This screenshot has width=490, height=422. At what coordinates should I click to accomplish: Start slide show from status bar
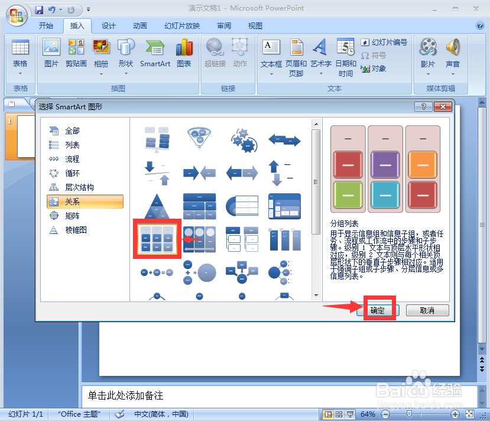(351, 414)
